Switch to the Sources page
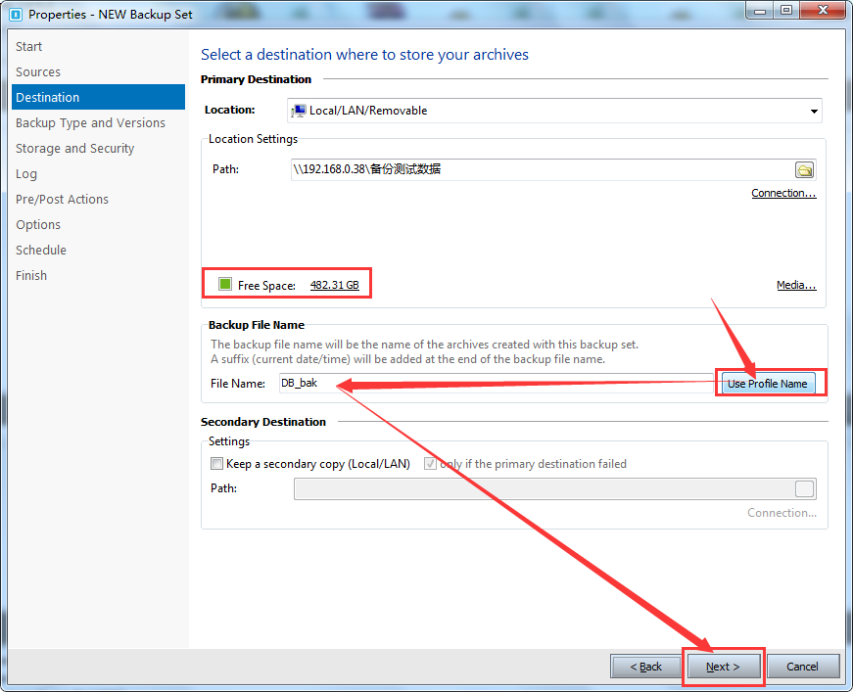This screenshot has height=692, width=853. pyautogui.click(x=38, y=72)
